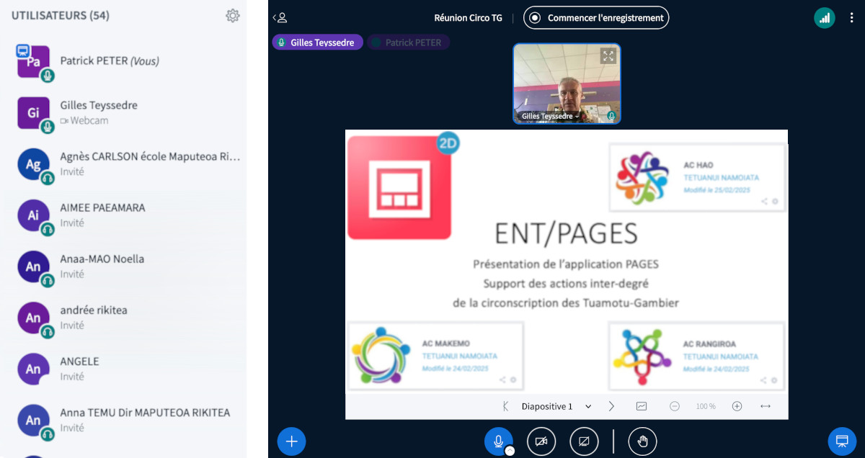This screenshot has width=865, height=458.
Task: Mute the microphone
Action: coord(498,441)
